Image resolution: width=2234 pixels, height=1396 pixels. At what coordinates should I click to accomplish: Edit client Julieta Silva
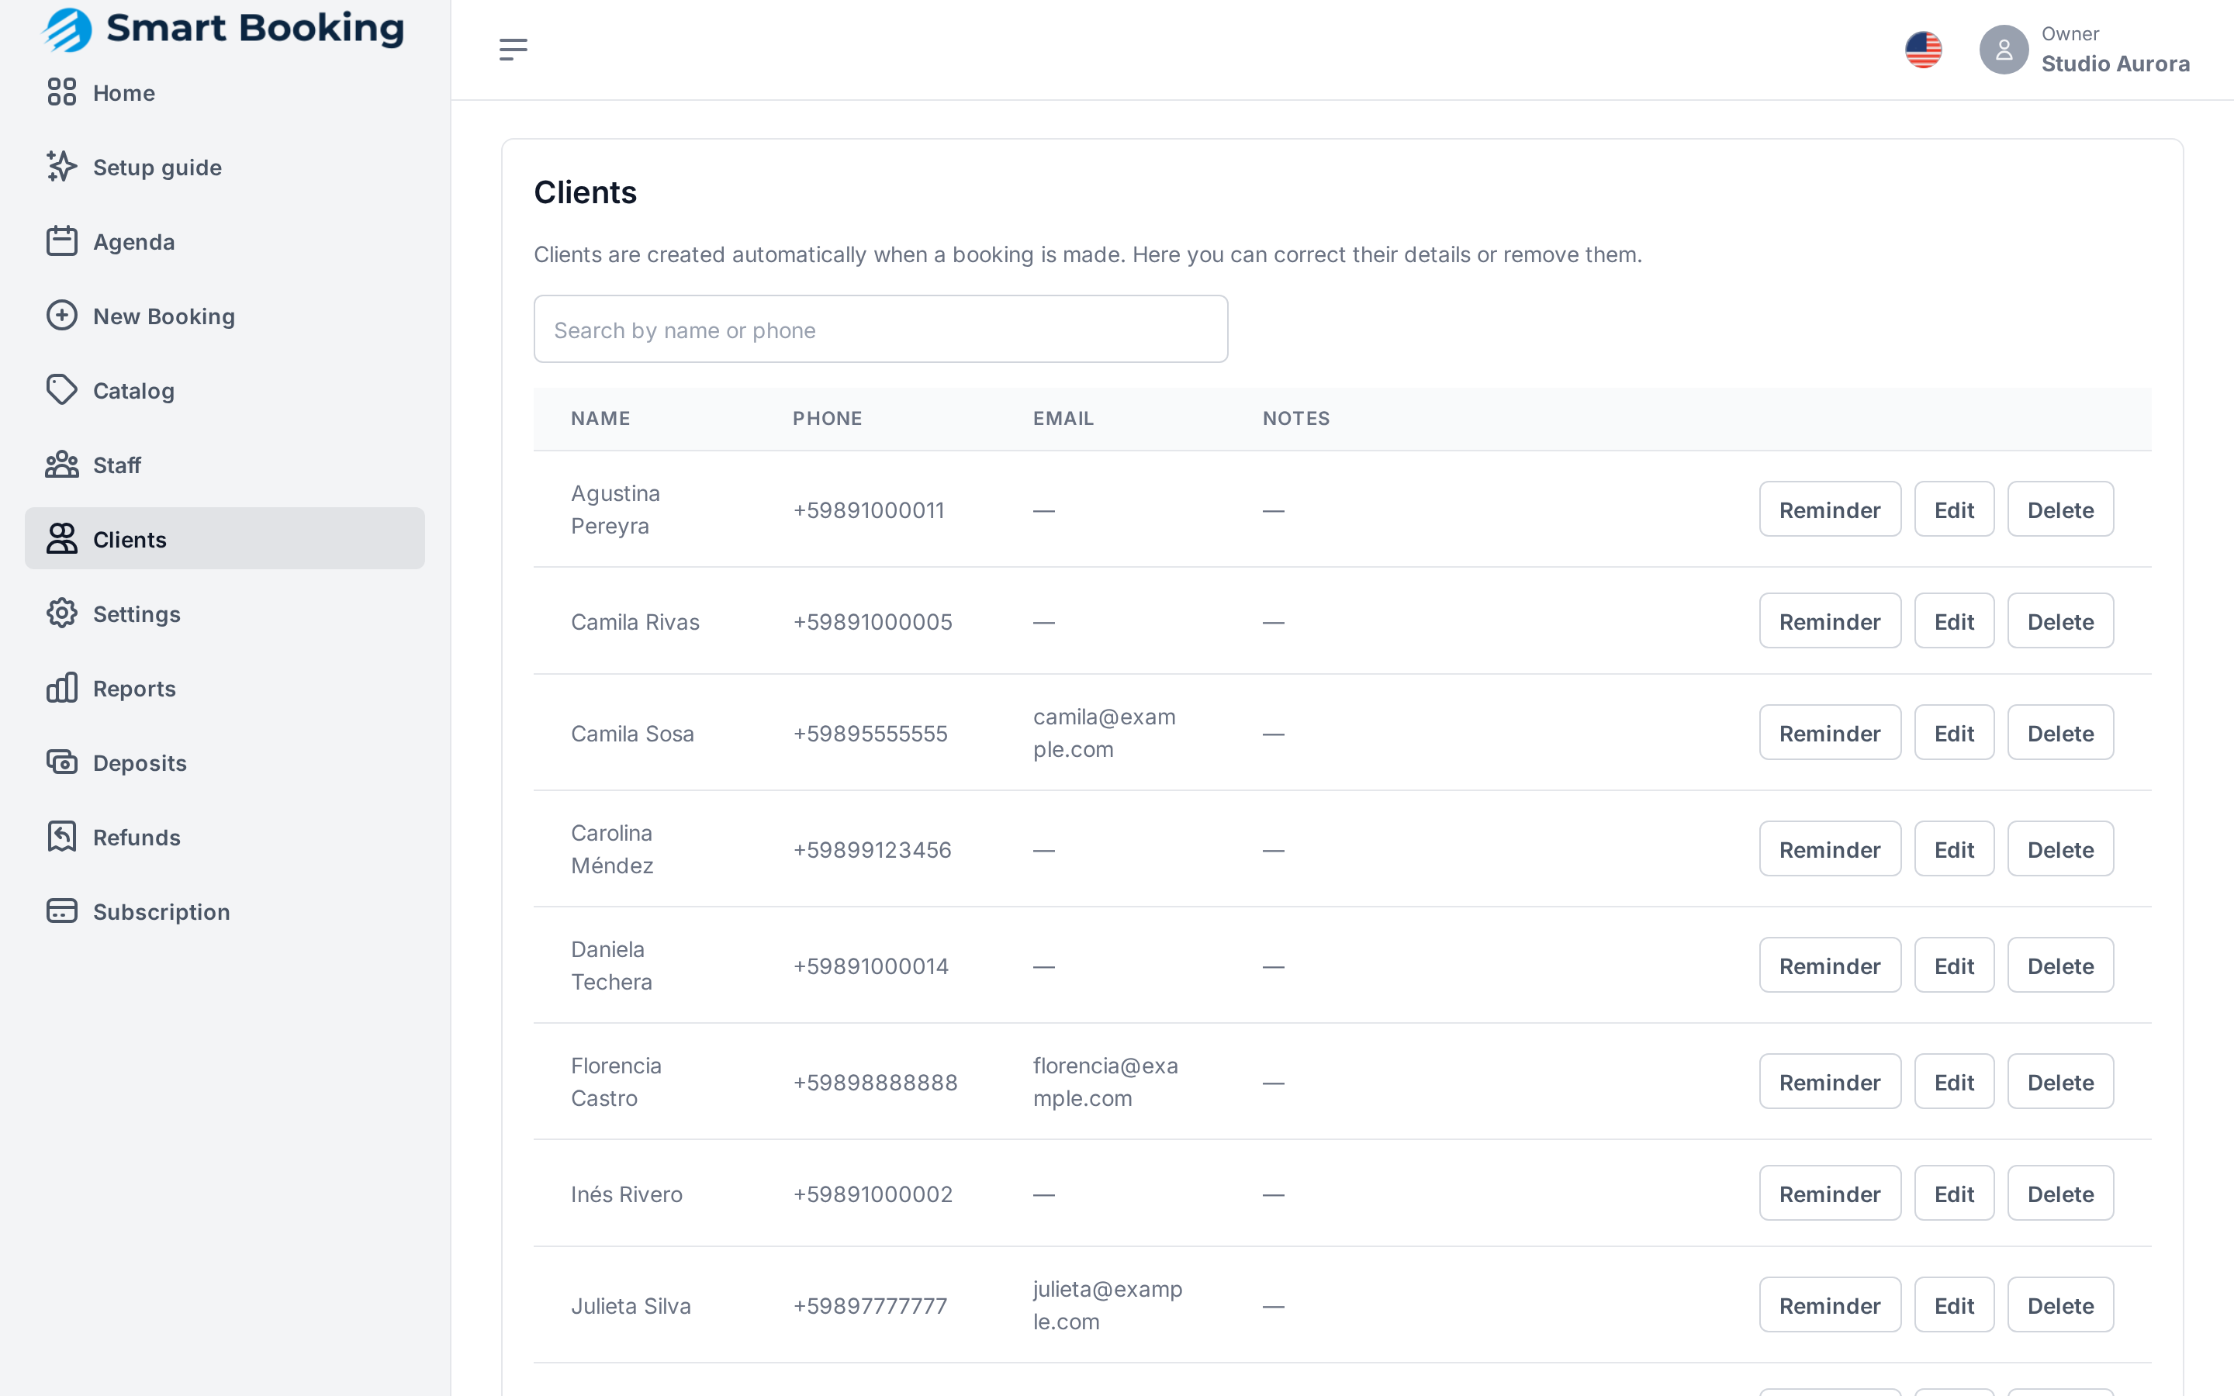click(1953, 1304)
